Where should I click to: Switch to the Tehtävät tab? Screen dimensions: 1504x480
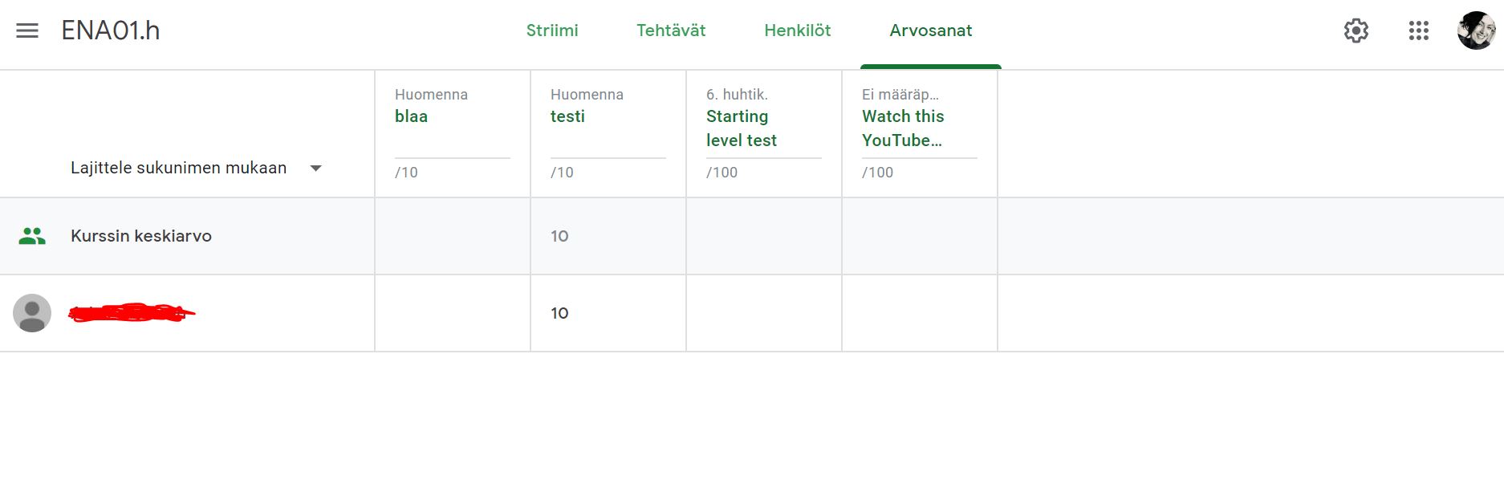[671, 31]
